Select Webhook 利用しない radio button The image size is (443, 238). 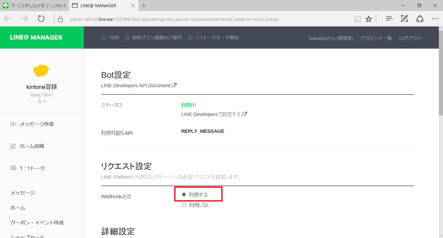[184, 205]
